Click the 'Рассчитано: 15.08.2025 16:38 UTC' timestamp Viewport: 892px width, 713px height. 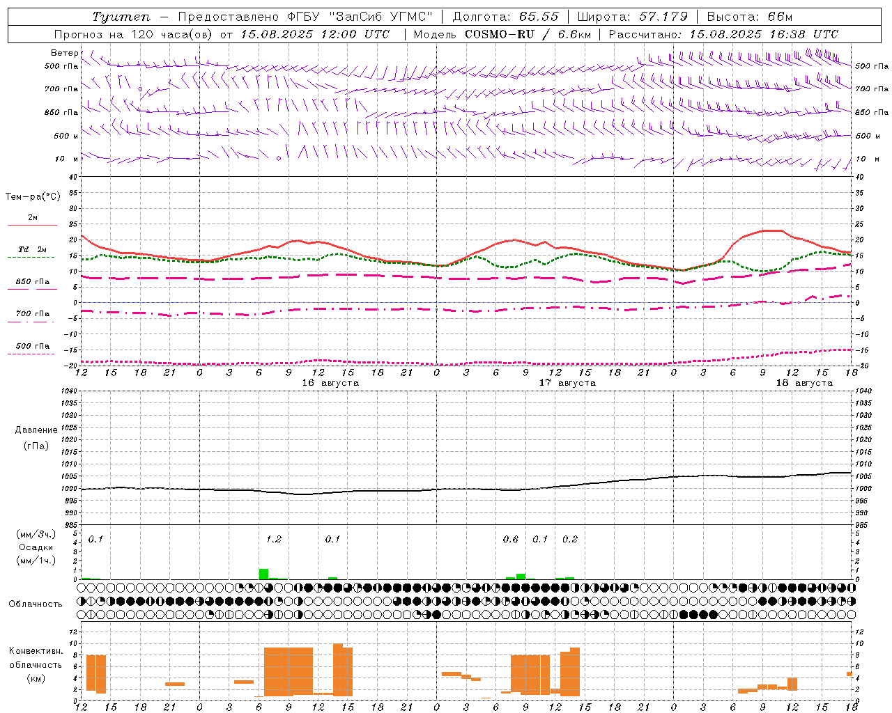pos(723,34)
